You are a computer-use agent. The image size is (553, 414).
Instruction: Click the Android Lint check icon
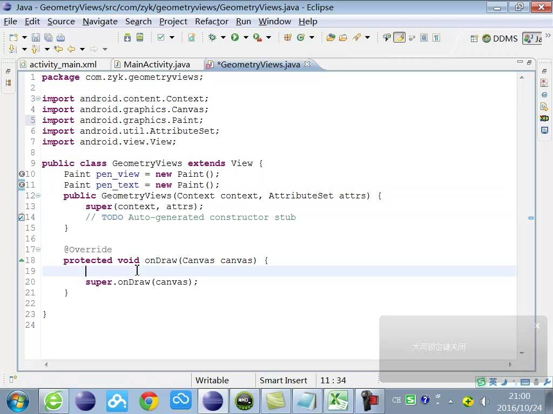pyautogui.click(x=161, y=37)
